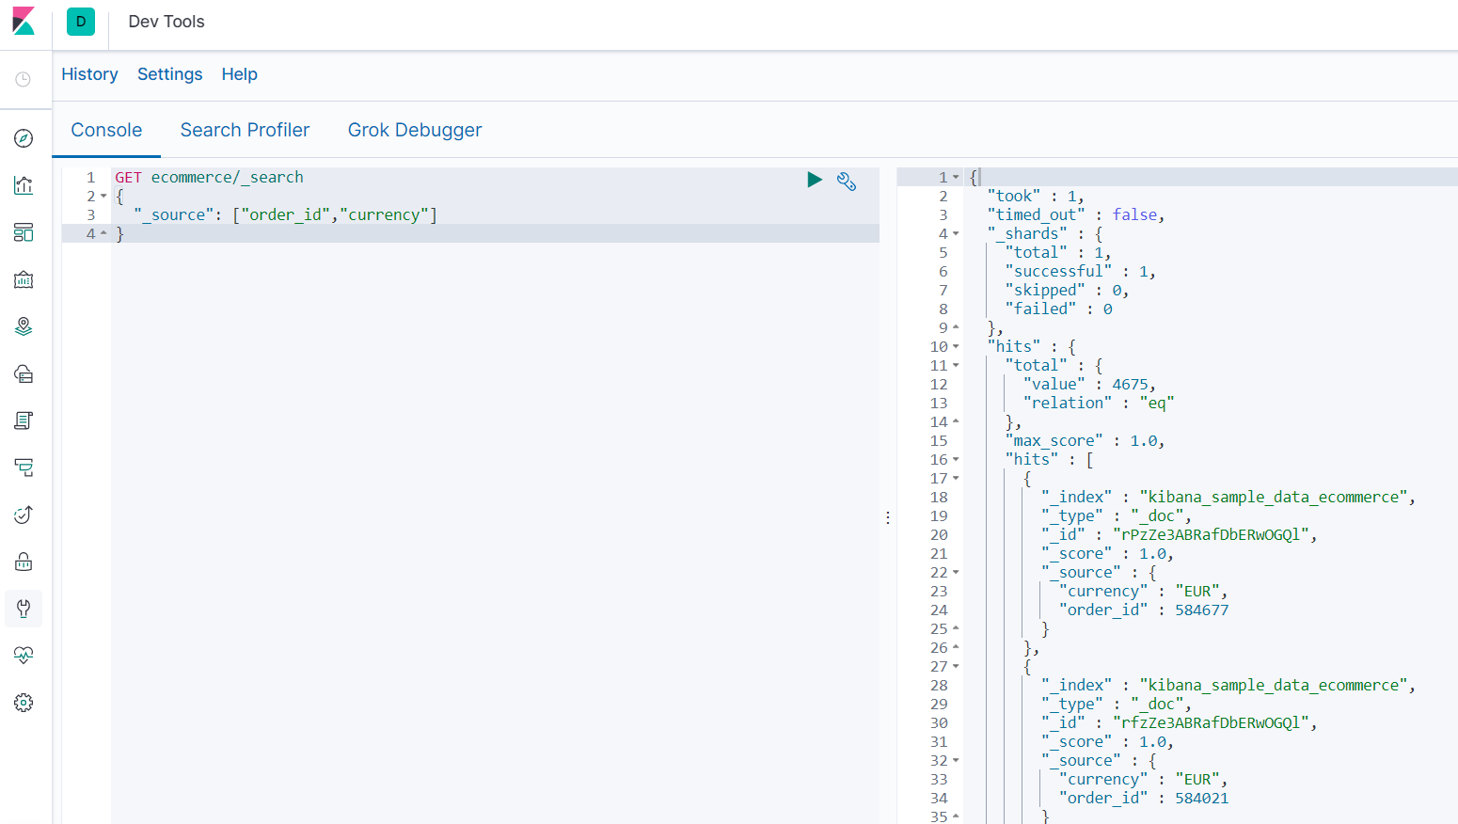The image size is (1458, 824).
Task: Click "timed_out" : false line
Action: (1076, 214)
